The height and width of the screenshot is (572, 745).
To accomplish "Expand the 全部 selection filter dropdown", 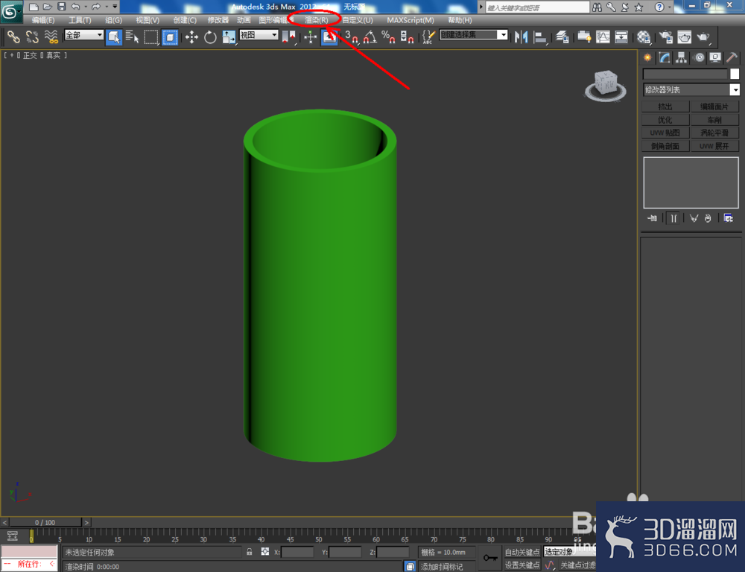I will click(x=99, y=35).
